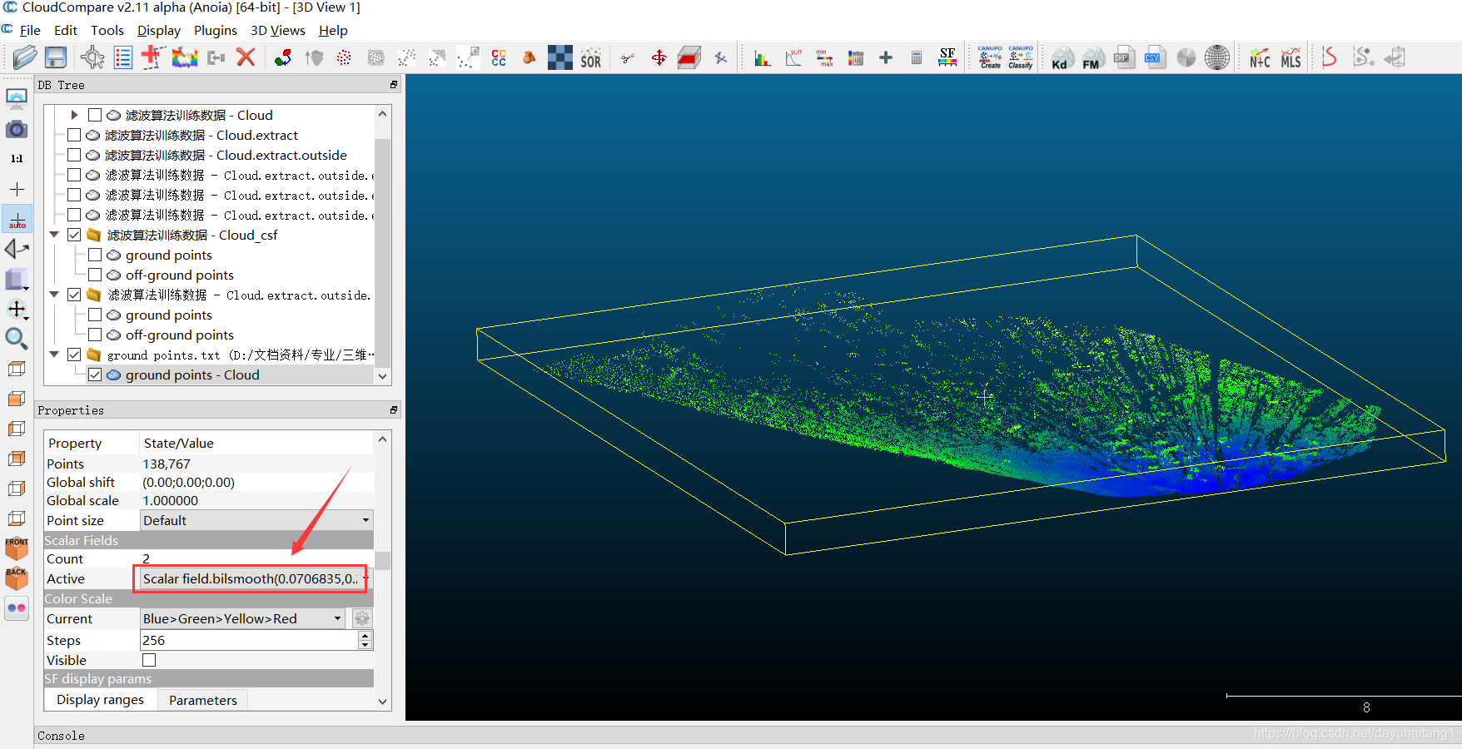Open the CANUPO Create plugin
The width and height of the screenshot is (1462, 749).
click(x=990, y=57)
